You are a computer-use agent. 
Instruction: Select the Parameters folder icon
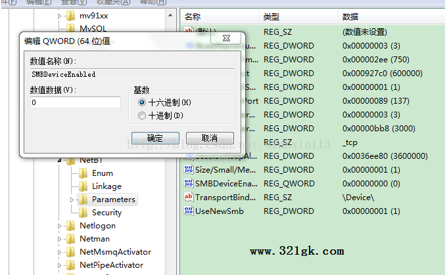[83, 200]
